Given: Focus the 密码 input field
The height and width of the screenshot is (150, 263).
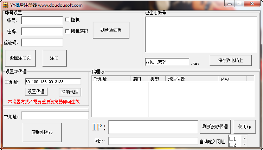Looking at the screenshot, I should (42, 32).
